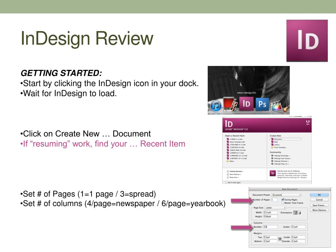The height and width of the screenshot is (252, 336).
Task: Open recent file 3 SPORTS 6-7.indd
Action: coord(235,153)
